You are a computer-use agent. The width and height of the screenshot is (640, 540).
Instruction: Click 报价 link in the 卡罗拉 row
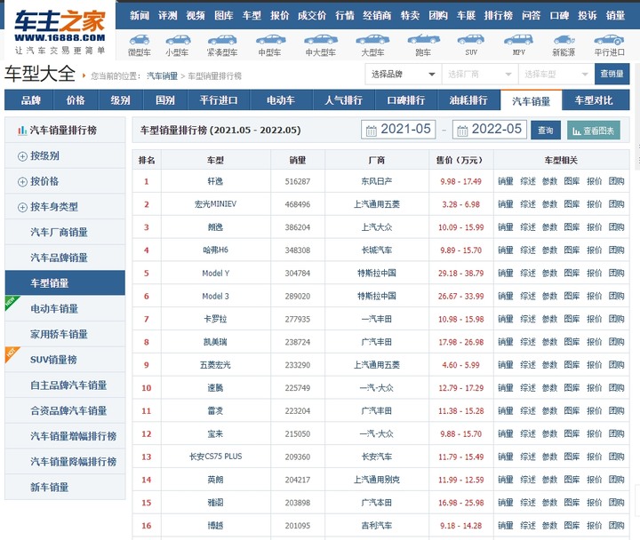(595, 319)
